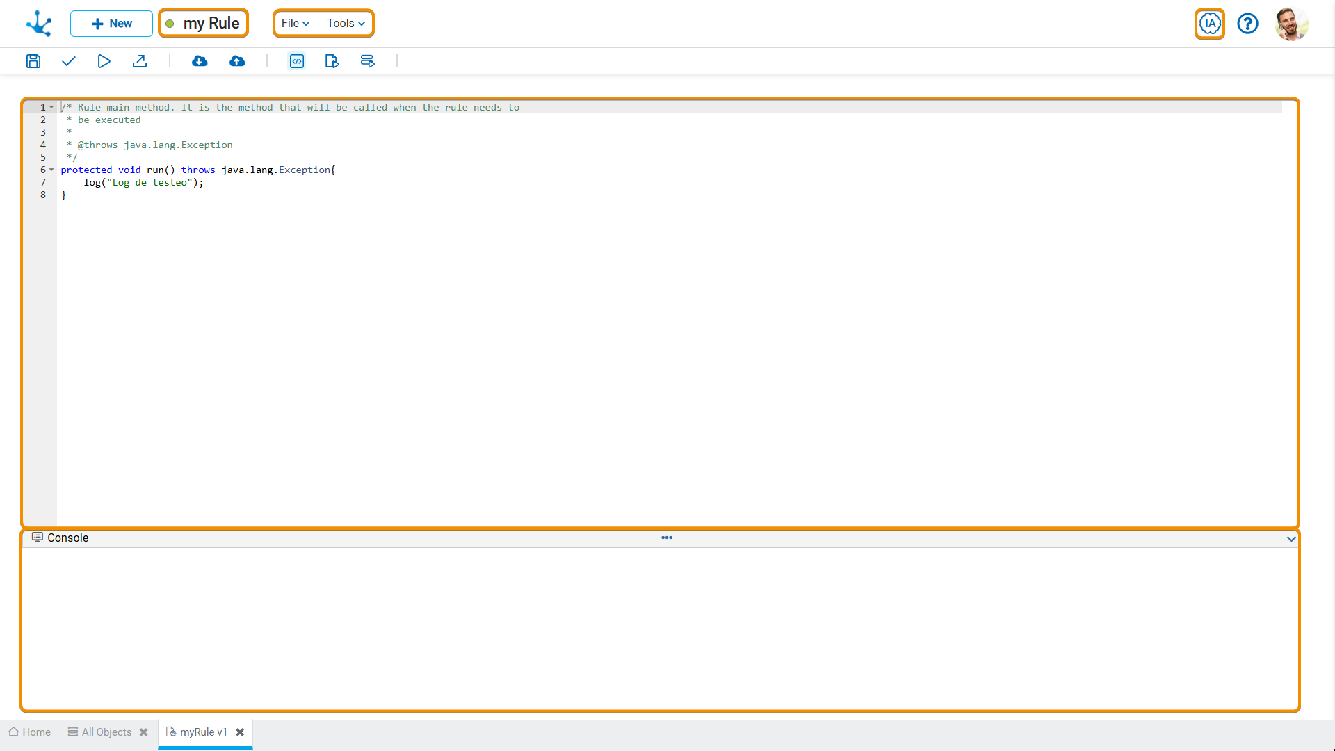Open the File dropdown menu
The height and width of the screenshot is (751, 1335).
point(296,24)
